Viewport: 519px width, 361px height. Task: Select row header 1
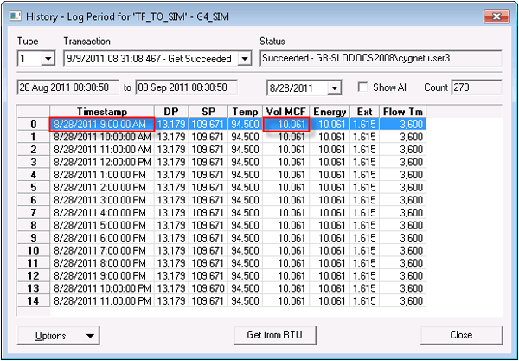34,137
